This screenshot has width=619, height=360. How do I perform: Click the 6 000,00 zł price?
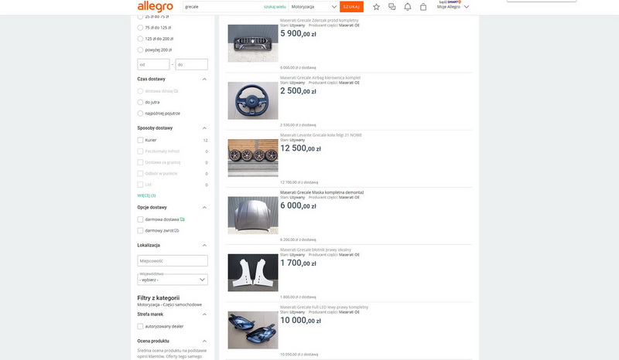[298, 205]
